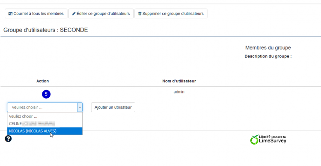Send mail with Courriel à tous les membres
Viewport: 321px width, 166px height.
[36, 14]
